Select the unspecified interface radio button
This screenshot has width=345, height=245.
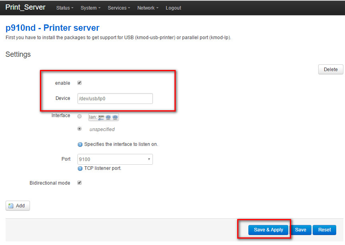click(79, 129)
